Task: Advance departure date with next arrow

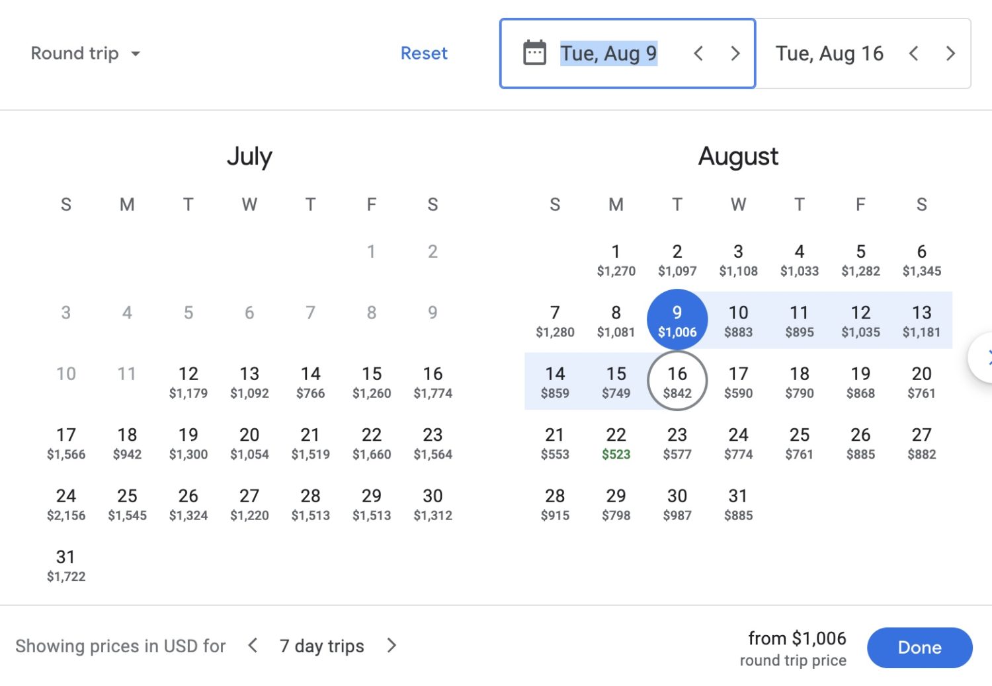Action: click(735, 54)
